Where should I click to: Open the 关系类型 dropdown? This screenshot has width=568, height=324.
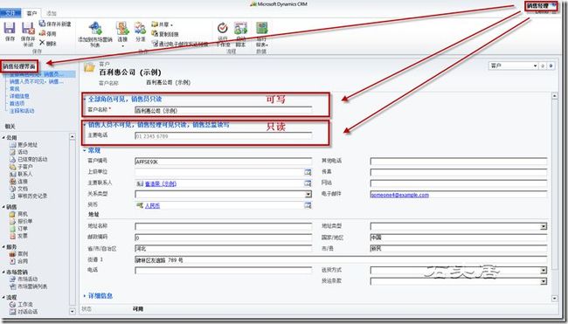308,195
